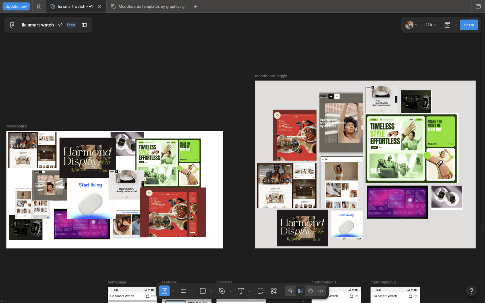
Task: Expand the Frame tool options arrow
Action: (192, 291)
